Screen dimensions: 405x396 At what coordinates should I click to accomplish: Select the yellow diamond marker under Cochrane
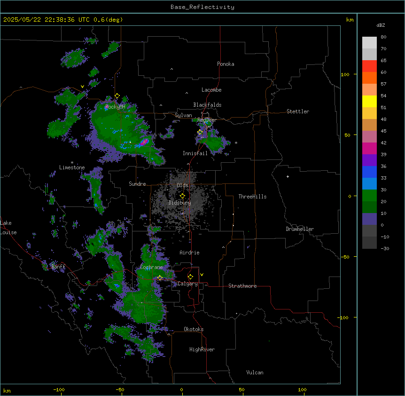[x=160, y=278]
